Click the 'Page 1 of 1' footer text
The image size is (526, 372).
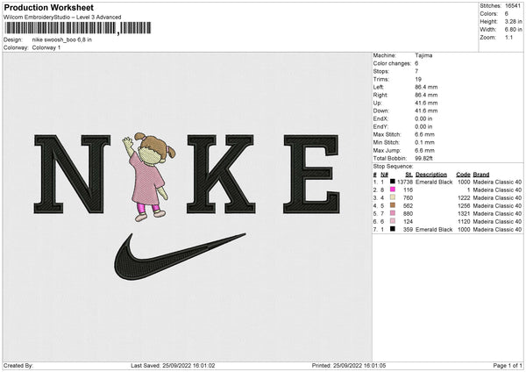point(508,365)
